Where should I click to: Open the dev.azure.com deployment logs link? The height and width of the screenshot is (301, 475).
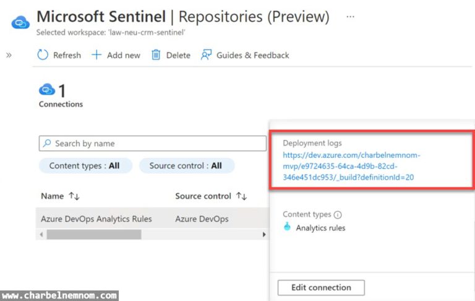pyautogui.click(x=351, y=166)
